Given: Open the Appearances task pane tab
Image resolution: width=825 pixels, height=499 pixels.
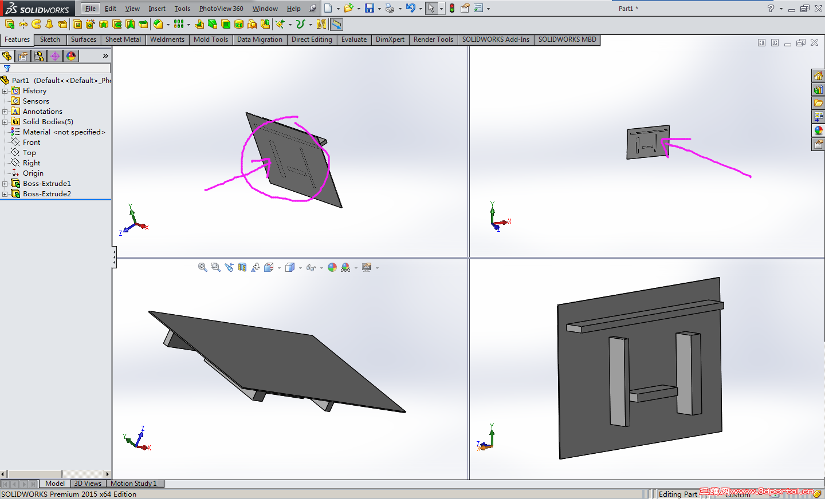Looking at the screenshot, I should click(818, 130).
